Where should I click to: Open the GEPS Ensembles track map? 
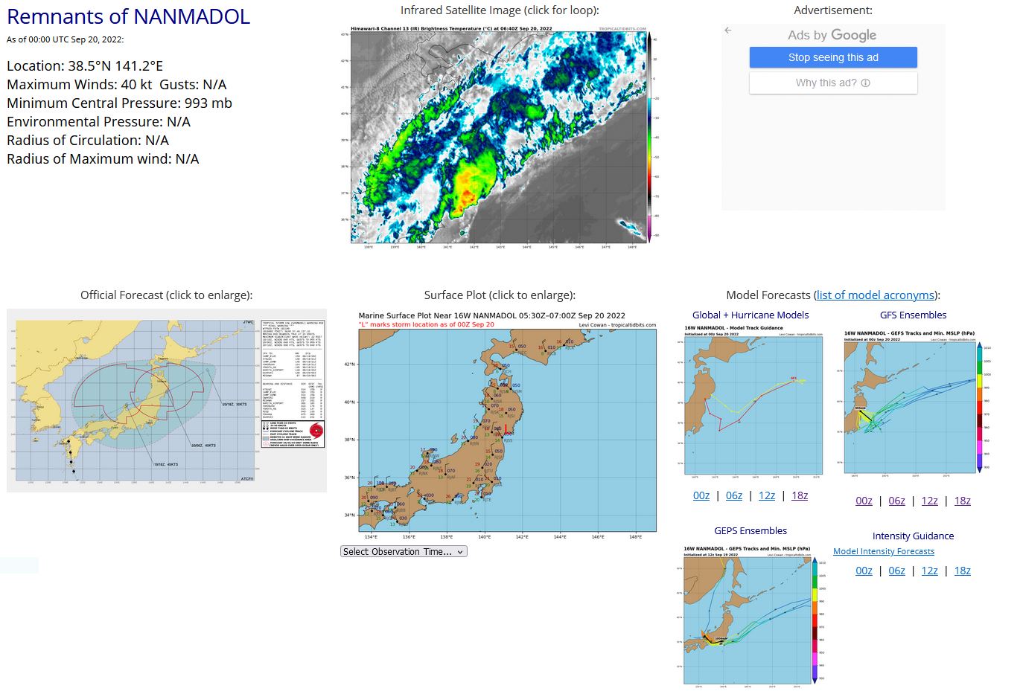tap(750, 614)
